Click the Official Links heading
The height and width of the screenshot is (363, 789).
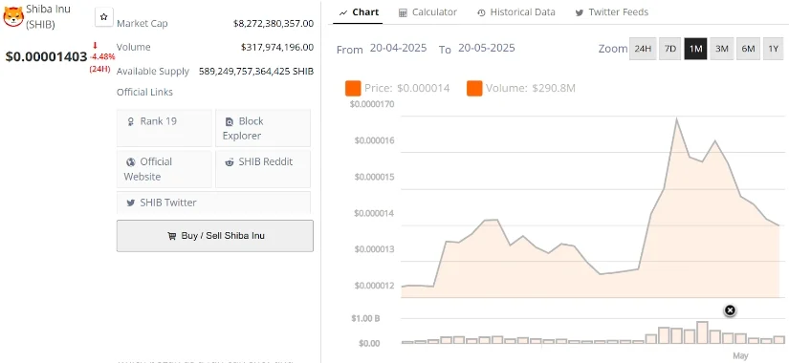pyautogui.click(x=144, y=92)
